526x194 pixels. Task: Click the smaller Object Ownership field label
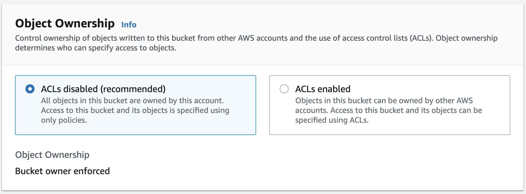pyautogui.click(x=52, y=155)
